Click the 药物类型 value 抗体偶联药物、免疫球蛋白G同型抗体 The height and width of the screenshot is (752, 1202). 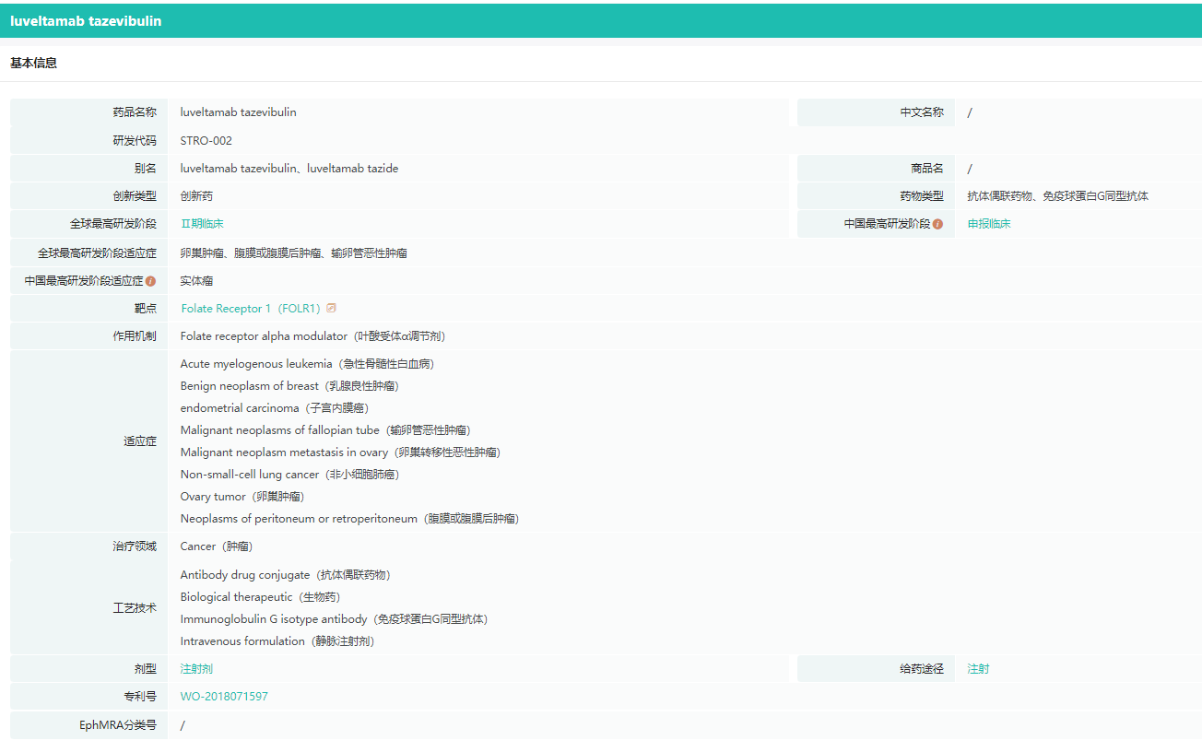click(1058, 196)
